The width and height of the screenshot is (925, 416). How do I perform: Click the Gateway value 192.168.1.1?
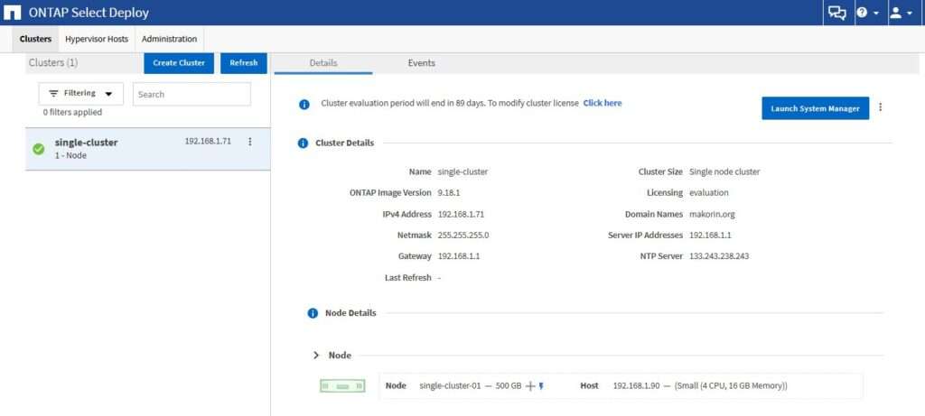point(459,256)
